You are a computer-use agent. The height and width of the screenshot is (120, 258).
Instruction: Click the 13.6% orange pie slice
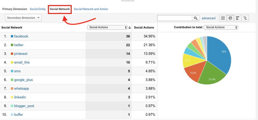[x=196, y=71]
